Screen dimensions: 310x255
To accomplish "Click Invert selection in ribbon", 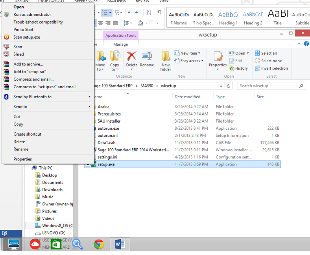I will 271,68.
